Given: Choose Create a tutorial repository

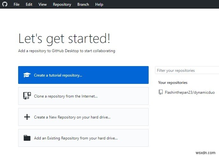Looking at the screenshot, I should click(x=83, y=75).
